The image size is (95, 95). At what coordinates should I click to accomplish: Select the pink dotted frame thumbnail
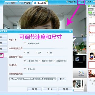(x=92, y=29)
